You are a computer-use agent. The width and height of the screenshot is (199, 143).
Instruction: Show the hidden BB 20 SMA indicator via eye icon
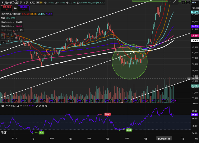21,30
